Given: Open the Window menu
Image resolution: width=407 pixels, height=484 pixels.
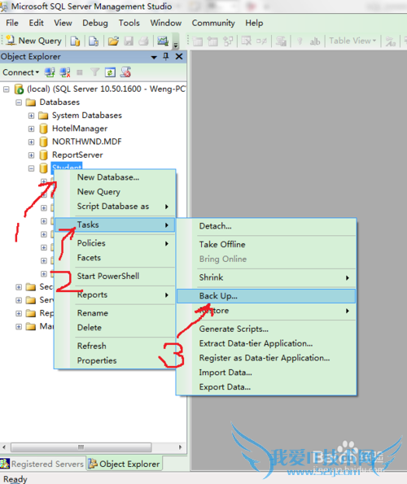Looking at the screenshot, I should pyautogui.click(x=166, y=23).
